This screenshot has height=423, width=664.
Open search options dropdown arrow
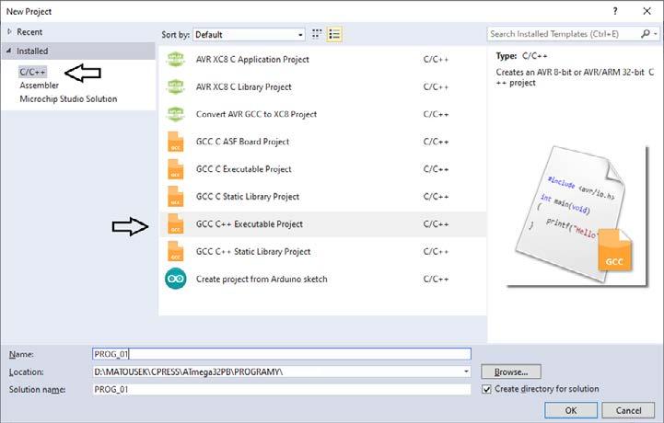(656, 34)
